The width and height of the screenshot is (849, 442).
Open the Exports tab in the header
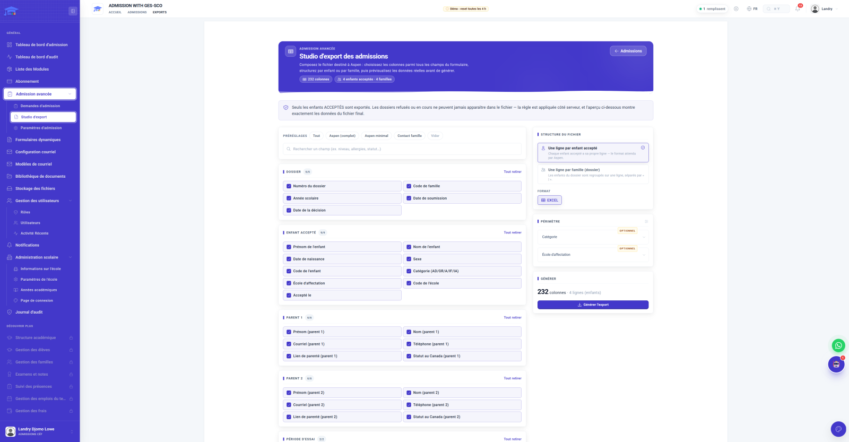tap(160, 12)
